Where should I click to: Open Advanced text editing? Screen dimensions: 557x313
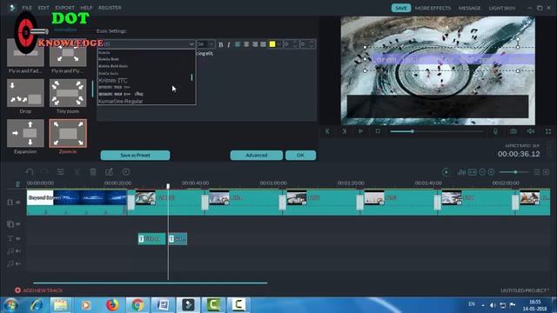point(256,155)
